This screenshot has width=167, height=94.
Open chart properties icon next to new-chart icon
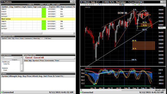[83, 5]
